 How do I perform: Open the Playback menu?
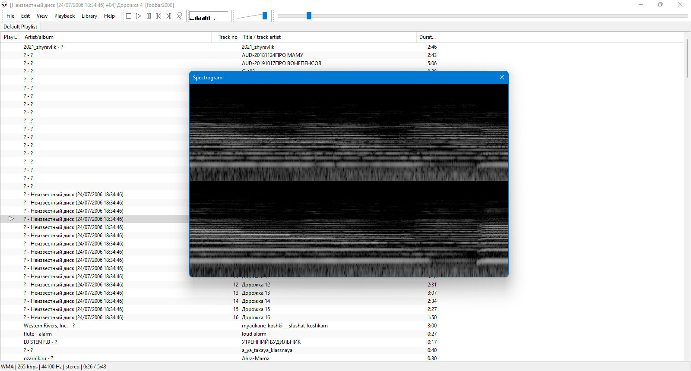tap(64, 16)
